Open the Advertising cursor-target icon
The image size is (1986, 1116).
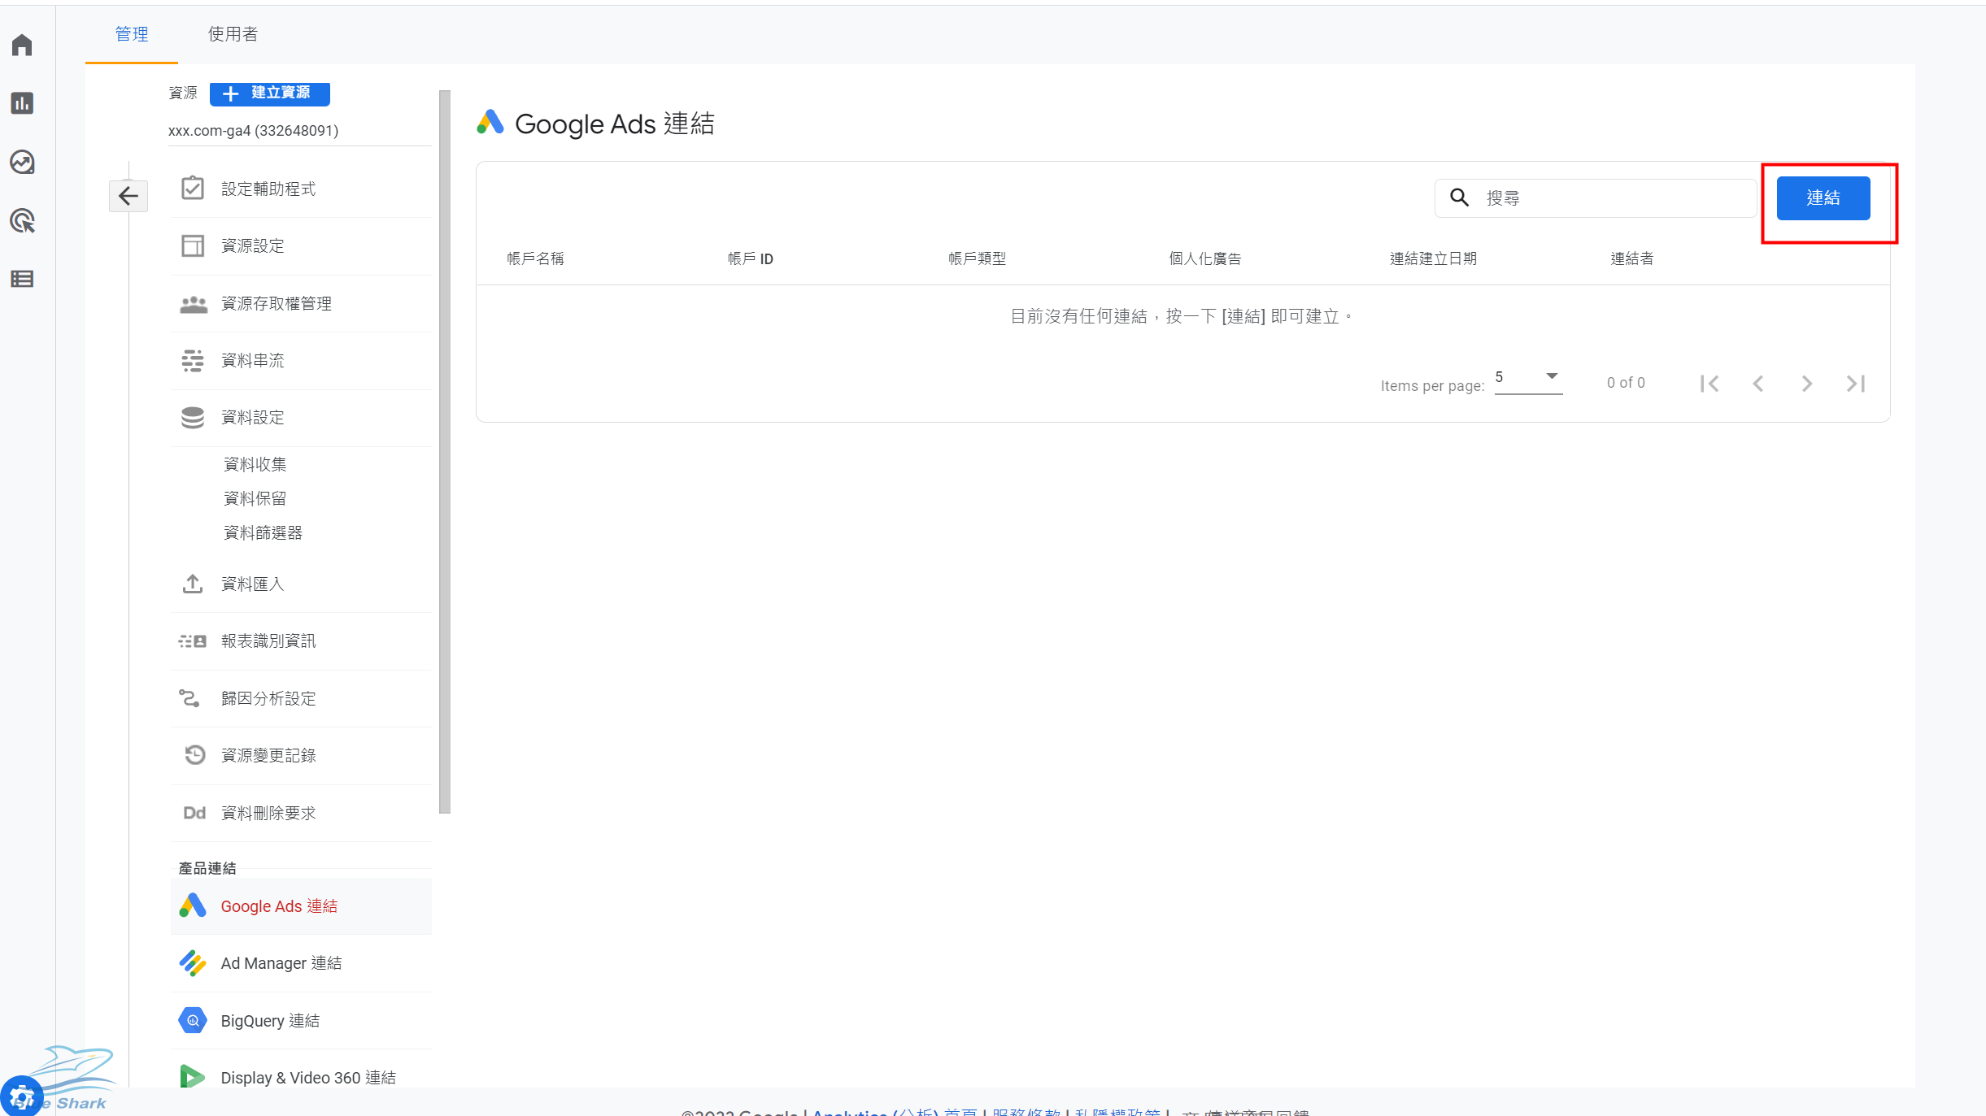[x=22, y=220]
